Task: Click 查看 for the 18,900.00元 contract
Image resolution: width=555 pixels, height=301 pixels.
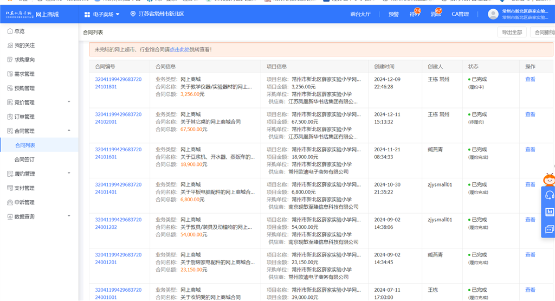Action: [530, 150]
